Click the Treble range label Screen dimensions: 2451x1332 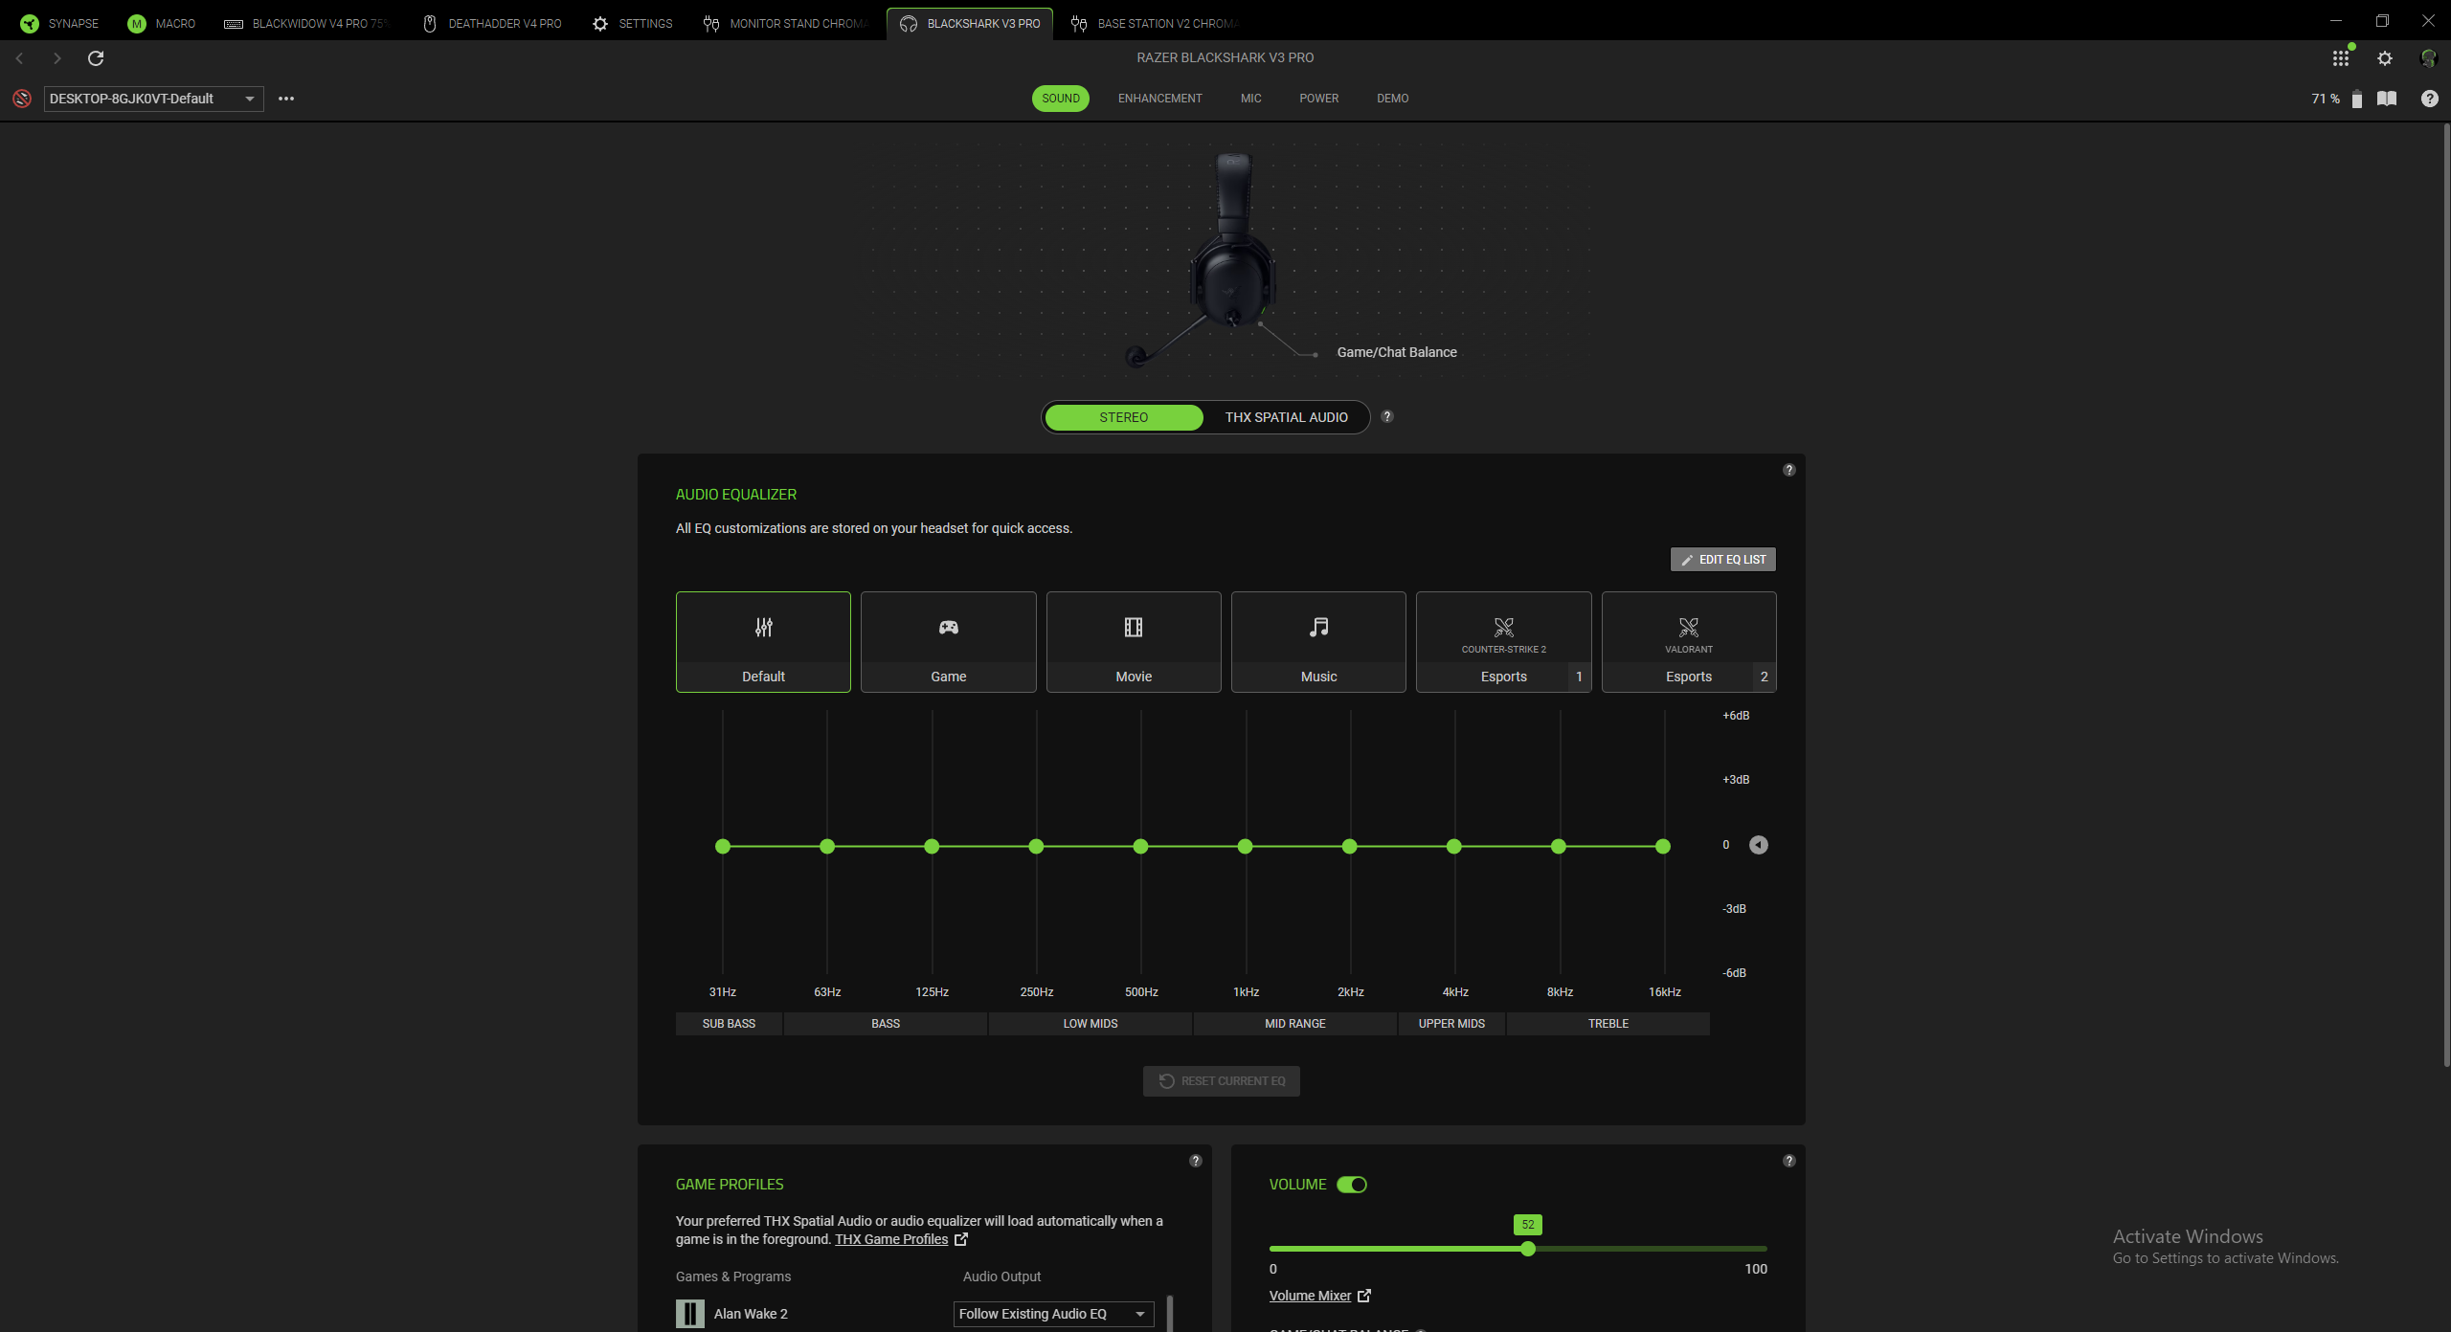click(1608, 1024)
